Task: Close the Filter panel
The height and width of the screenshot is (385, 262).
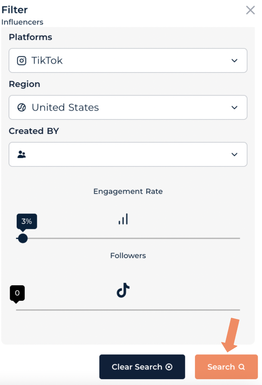Action: click(250, 10)
